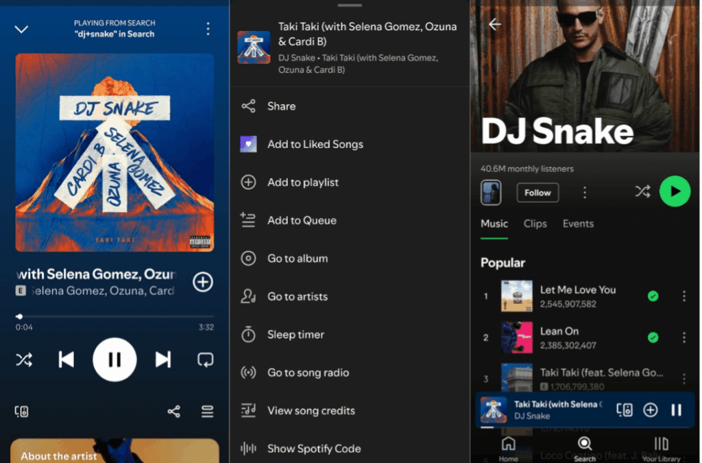Tap the sleep timer stopwatch icon
This screenshot has height=463, width=702.
[248, 335]
